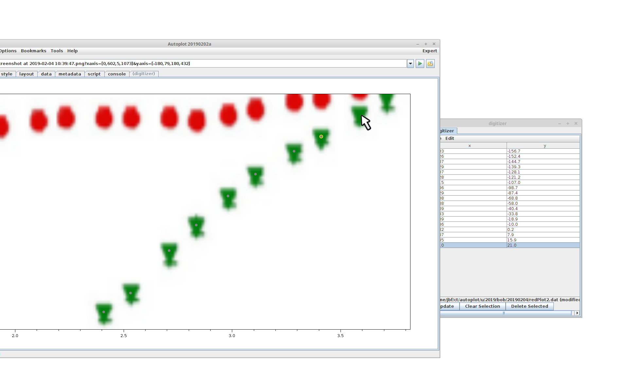
Task: Maximize the Autoplot main window
Action: pos(426,44)
